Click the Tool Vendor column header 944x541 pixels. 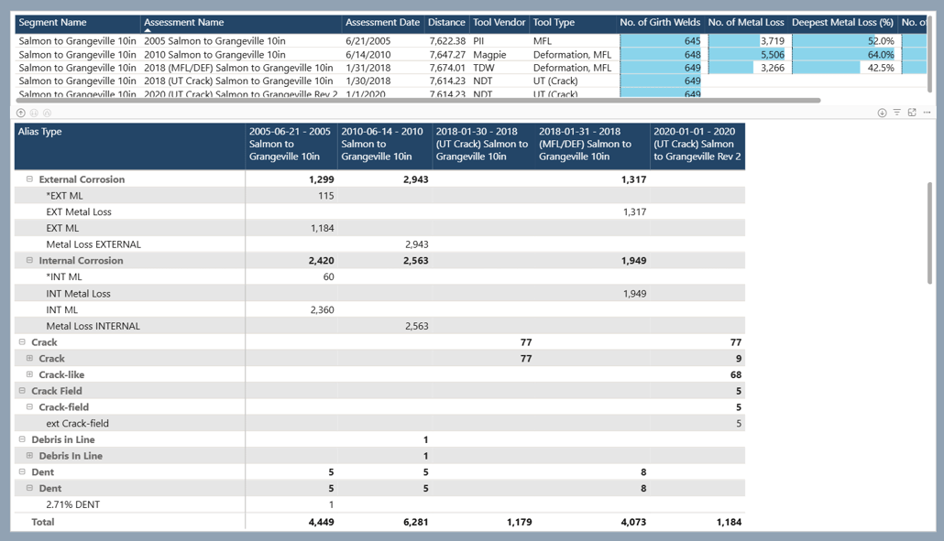pyautogui.click(x=499, y=22)
